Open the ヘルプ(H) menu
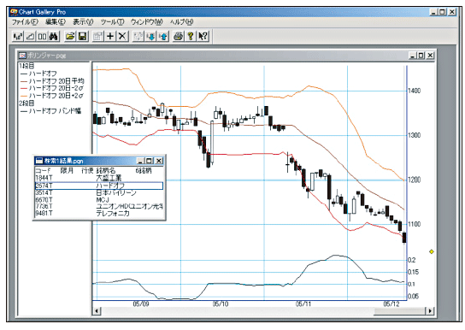The height and width of the screenshot is (330, 465). [181, 22]
